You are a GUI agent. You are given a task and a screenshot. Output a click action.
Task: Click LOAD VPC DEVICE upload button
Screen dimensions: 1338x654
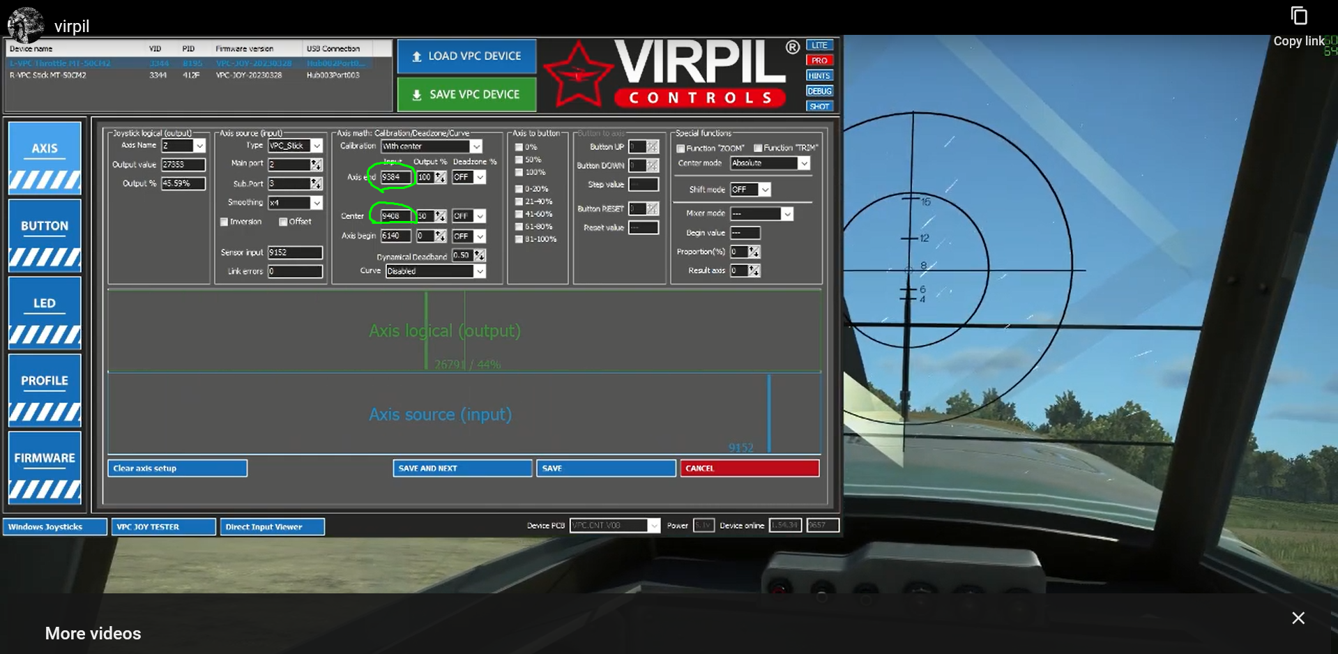(466, 56)
